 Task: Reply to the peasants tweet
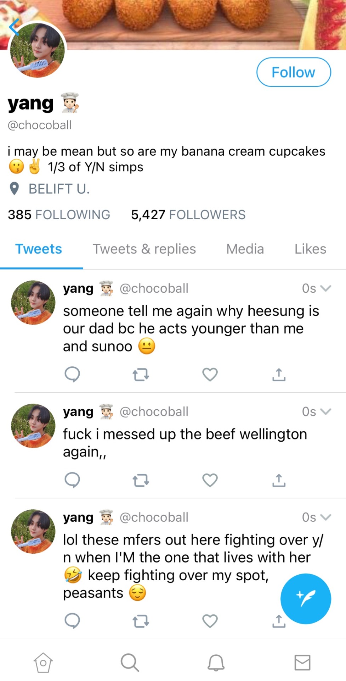tap(72, 621)
